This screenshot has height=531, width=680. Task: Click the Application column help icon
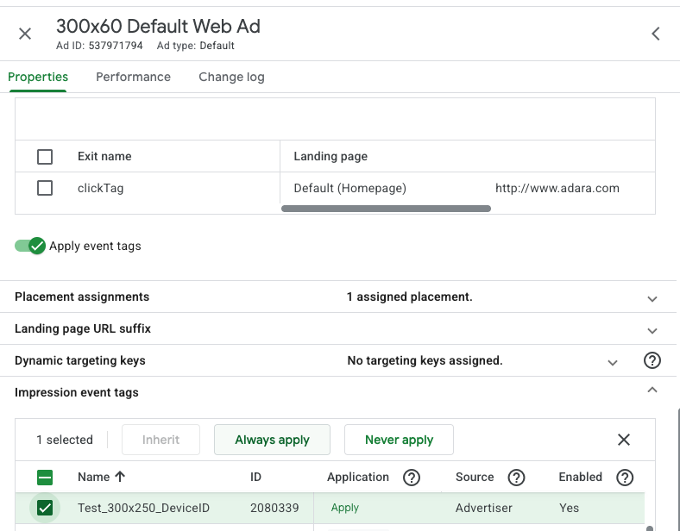tap(412, 478)
